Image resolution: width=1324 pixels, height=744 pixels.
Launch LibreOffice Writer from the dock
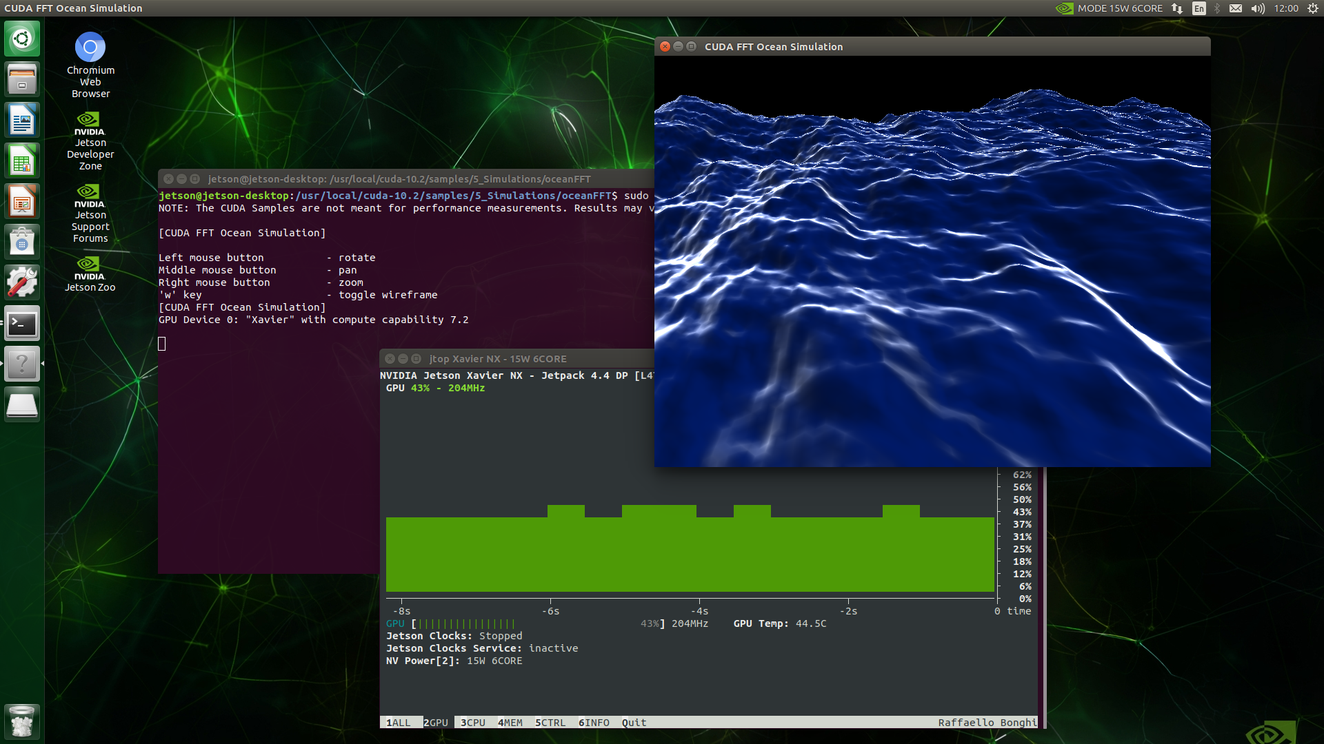[22, 120]
